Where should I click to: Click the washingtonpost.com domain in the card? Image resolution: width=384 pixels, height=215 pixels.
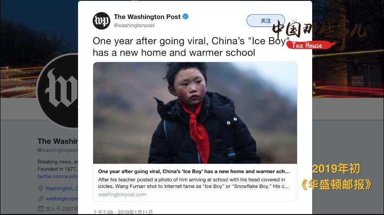pyautogui.click(x=122, y=195)
